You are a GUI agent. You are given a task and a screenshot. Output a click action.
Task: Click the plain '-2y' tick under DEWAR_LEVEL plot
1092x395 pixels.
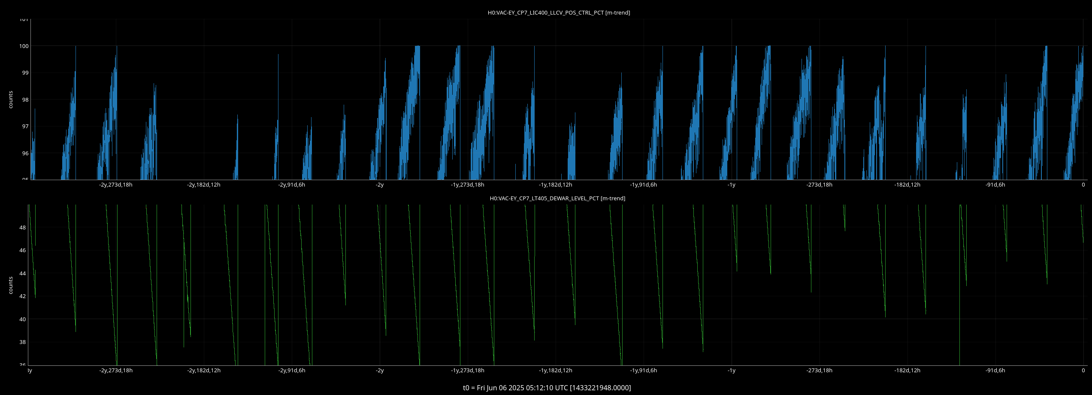380,371
